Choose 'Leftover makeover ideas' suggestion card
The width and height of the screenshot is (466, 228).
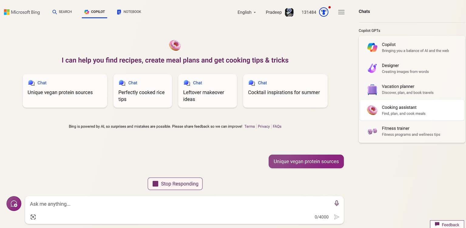pos(208,91)
